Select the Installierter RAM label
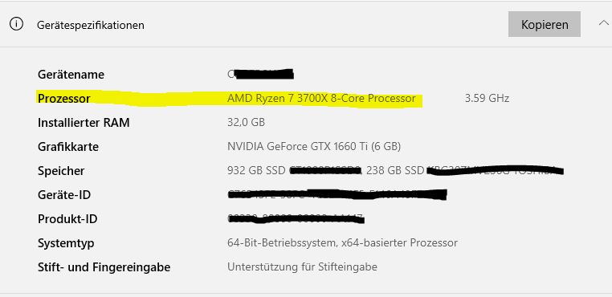The height and width of the screenshot is (297, 612). 84,123
